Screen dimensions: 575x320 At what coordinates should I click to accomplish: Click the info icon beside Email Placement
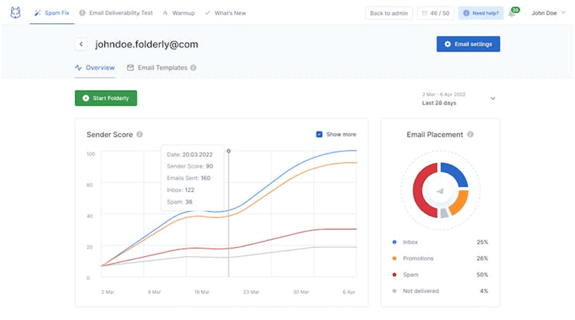[x=470, y=134]
